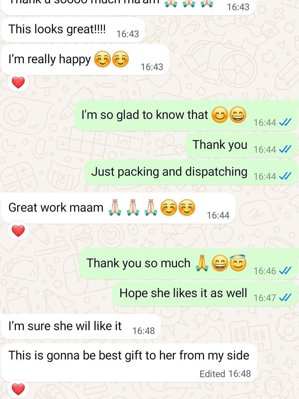Select "I'm so glad to know that" bubble
This screenshot has width=299, height=399.
click(186, 115)
